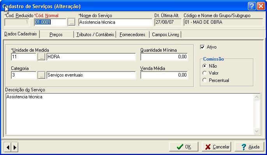Viewport: 267px width, 155px height.
Task: Click the Quantidade Mínima value field
Action: coord(164,57)
